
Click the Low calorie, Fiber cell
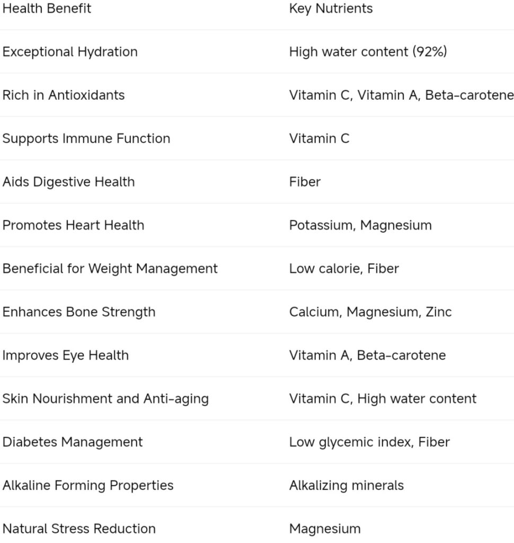344,268
